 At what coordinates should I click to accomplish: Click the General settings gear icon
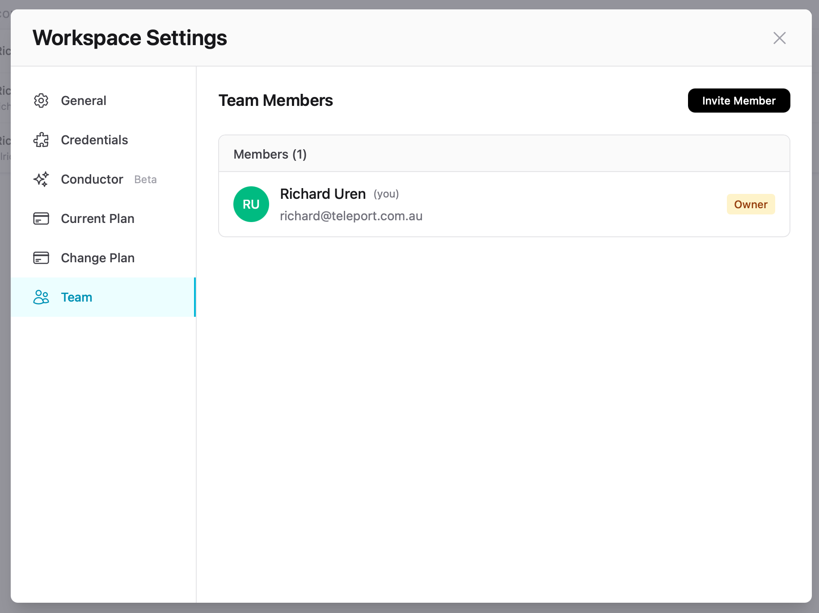[x=41, y=101]
